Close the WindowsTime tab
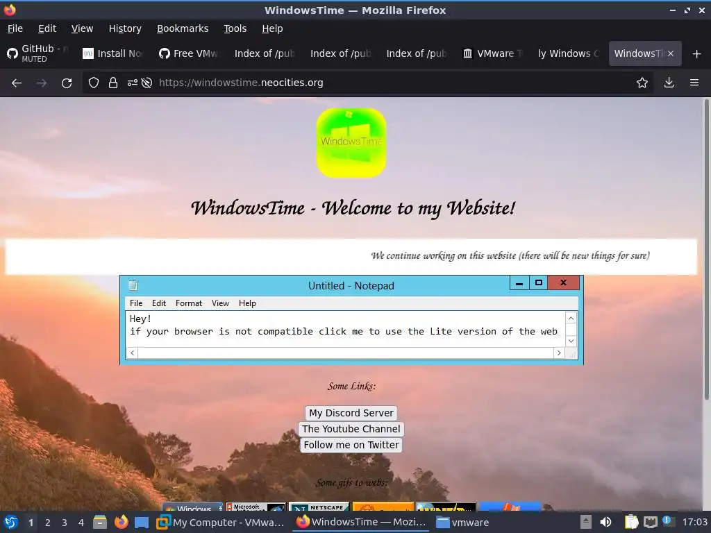711x533 pixels. [x=671, y=53]
